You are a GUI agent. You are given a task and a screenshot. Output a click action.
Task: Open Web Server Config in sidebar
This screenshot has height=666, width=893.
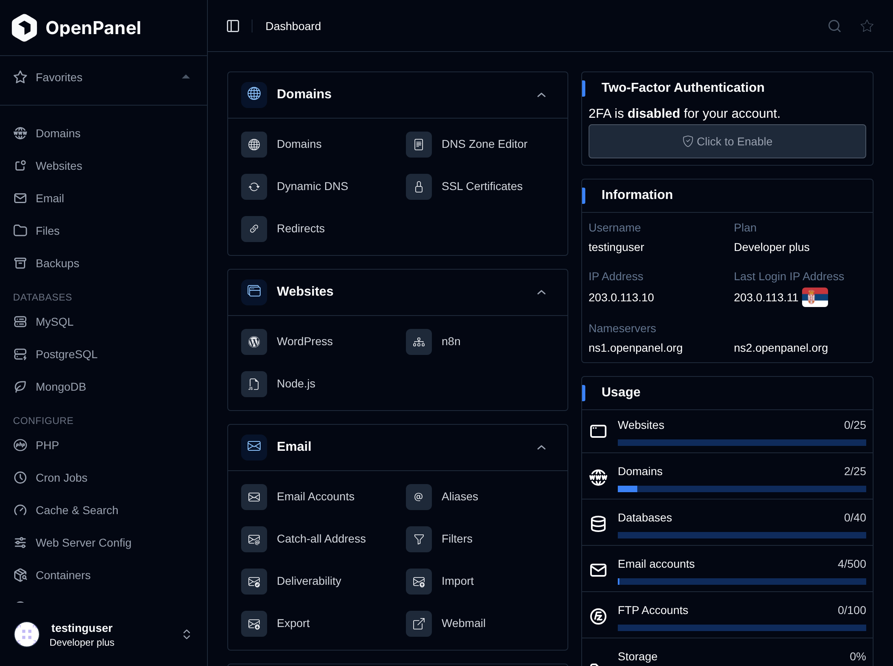tap(104, 543)
